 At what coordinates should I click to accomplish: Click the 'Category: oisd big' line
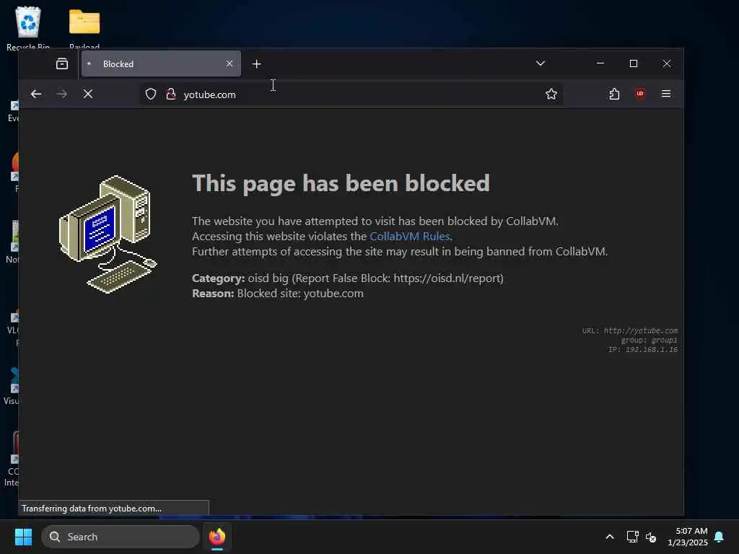coord(348,278)
